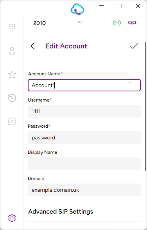Click the Advanced SIP Settings heading
Image resolution: width=147 pixels, height=230 pixels.
click(61, 212)
